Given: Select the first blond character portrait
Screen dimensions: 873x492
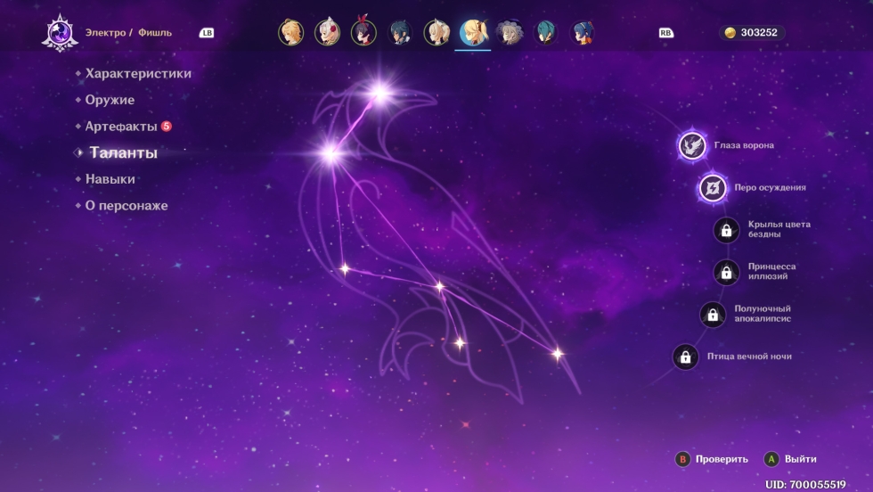Looking at the screenshot, I should (x=290, y=33).
